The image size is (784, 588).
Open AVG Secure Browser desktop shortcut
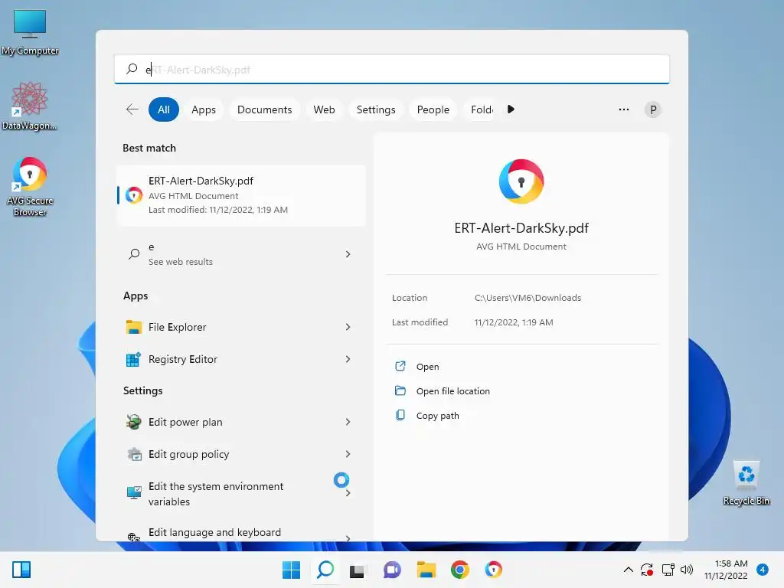click(x=30, y=187)
